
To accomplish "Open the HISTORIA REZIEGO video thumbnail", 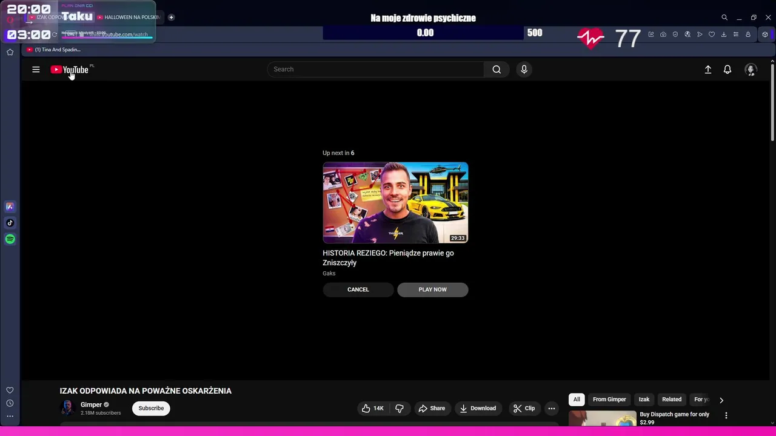I will pyautogui.click(x=395, y=203).
